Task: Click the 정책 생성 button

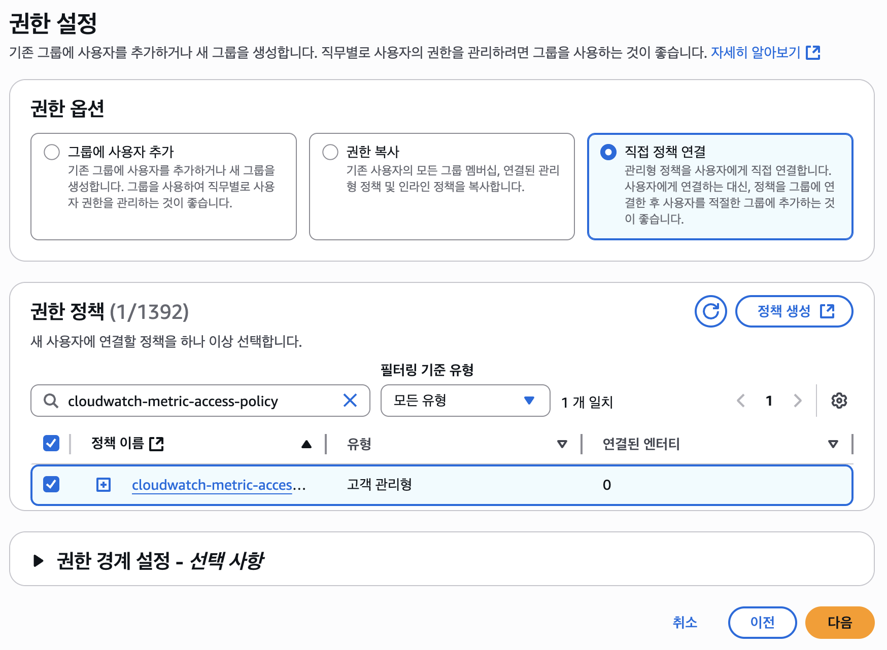Action: pyautogui.click(x=794, y=311)
